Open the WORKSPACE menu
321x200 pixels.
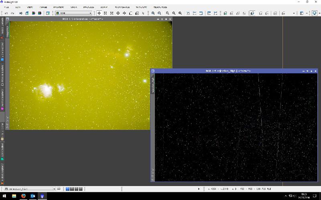coord(122,7)
